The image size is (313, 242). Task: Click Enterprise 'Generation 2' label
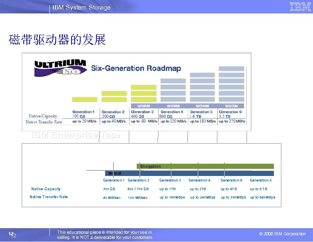point(138,180)
